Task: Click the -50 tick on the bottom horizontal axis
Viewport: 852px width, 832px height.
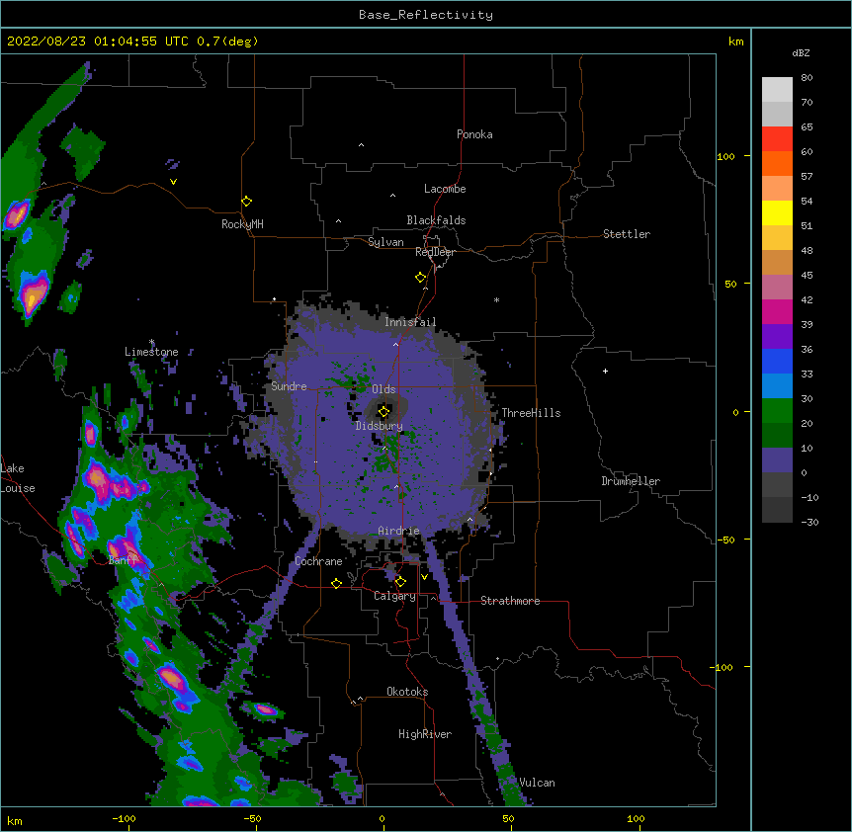Action: pos(252,818)
